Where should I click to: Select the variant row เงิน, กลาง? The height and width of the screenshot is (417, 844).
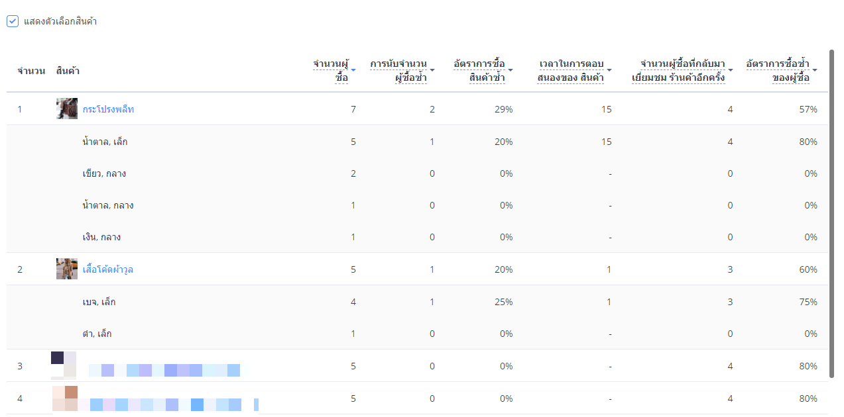[418, 237]
